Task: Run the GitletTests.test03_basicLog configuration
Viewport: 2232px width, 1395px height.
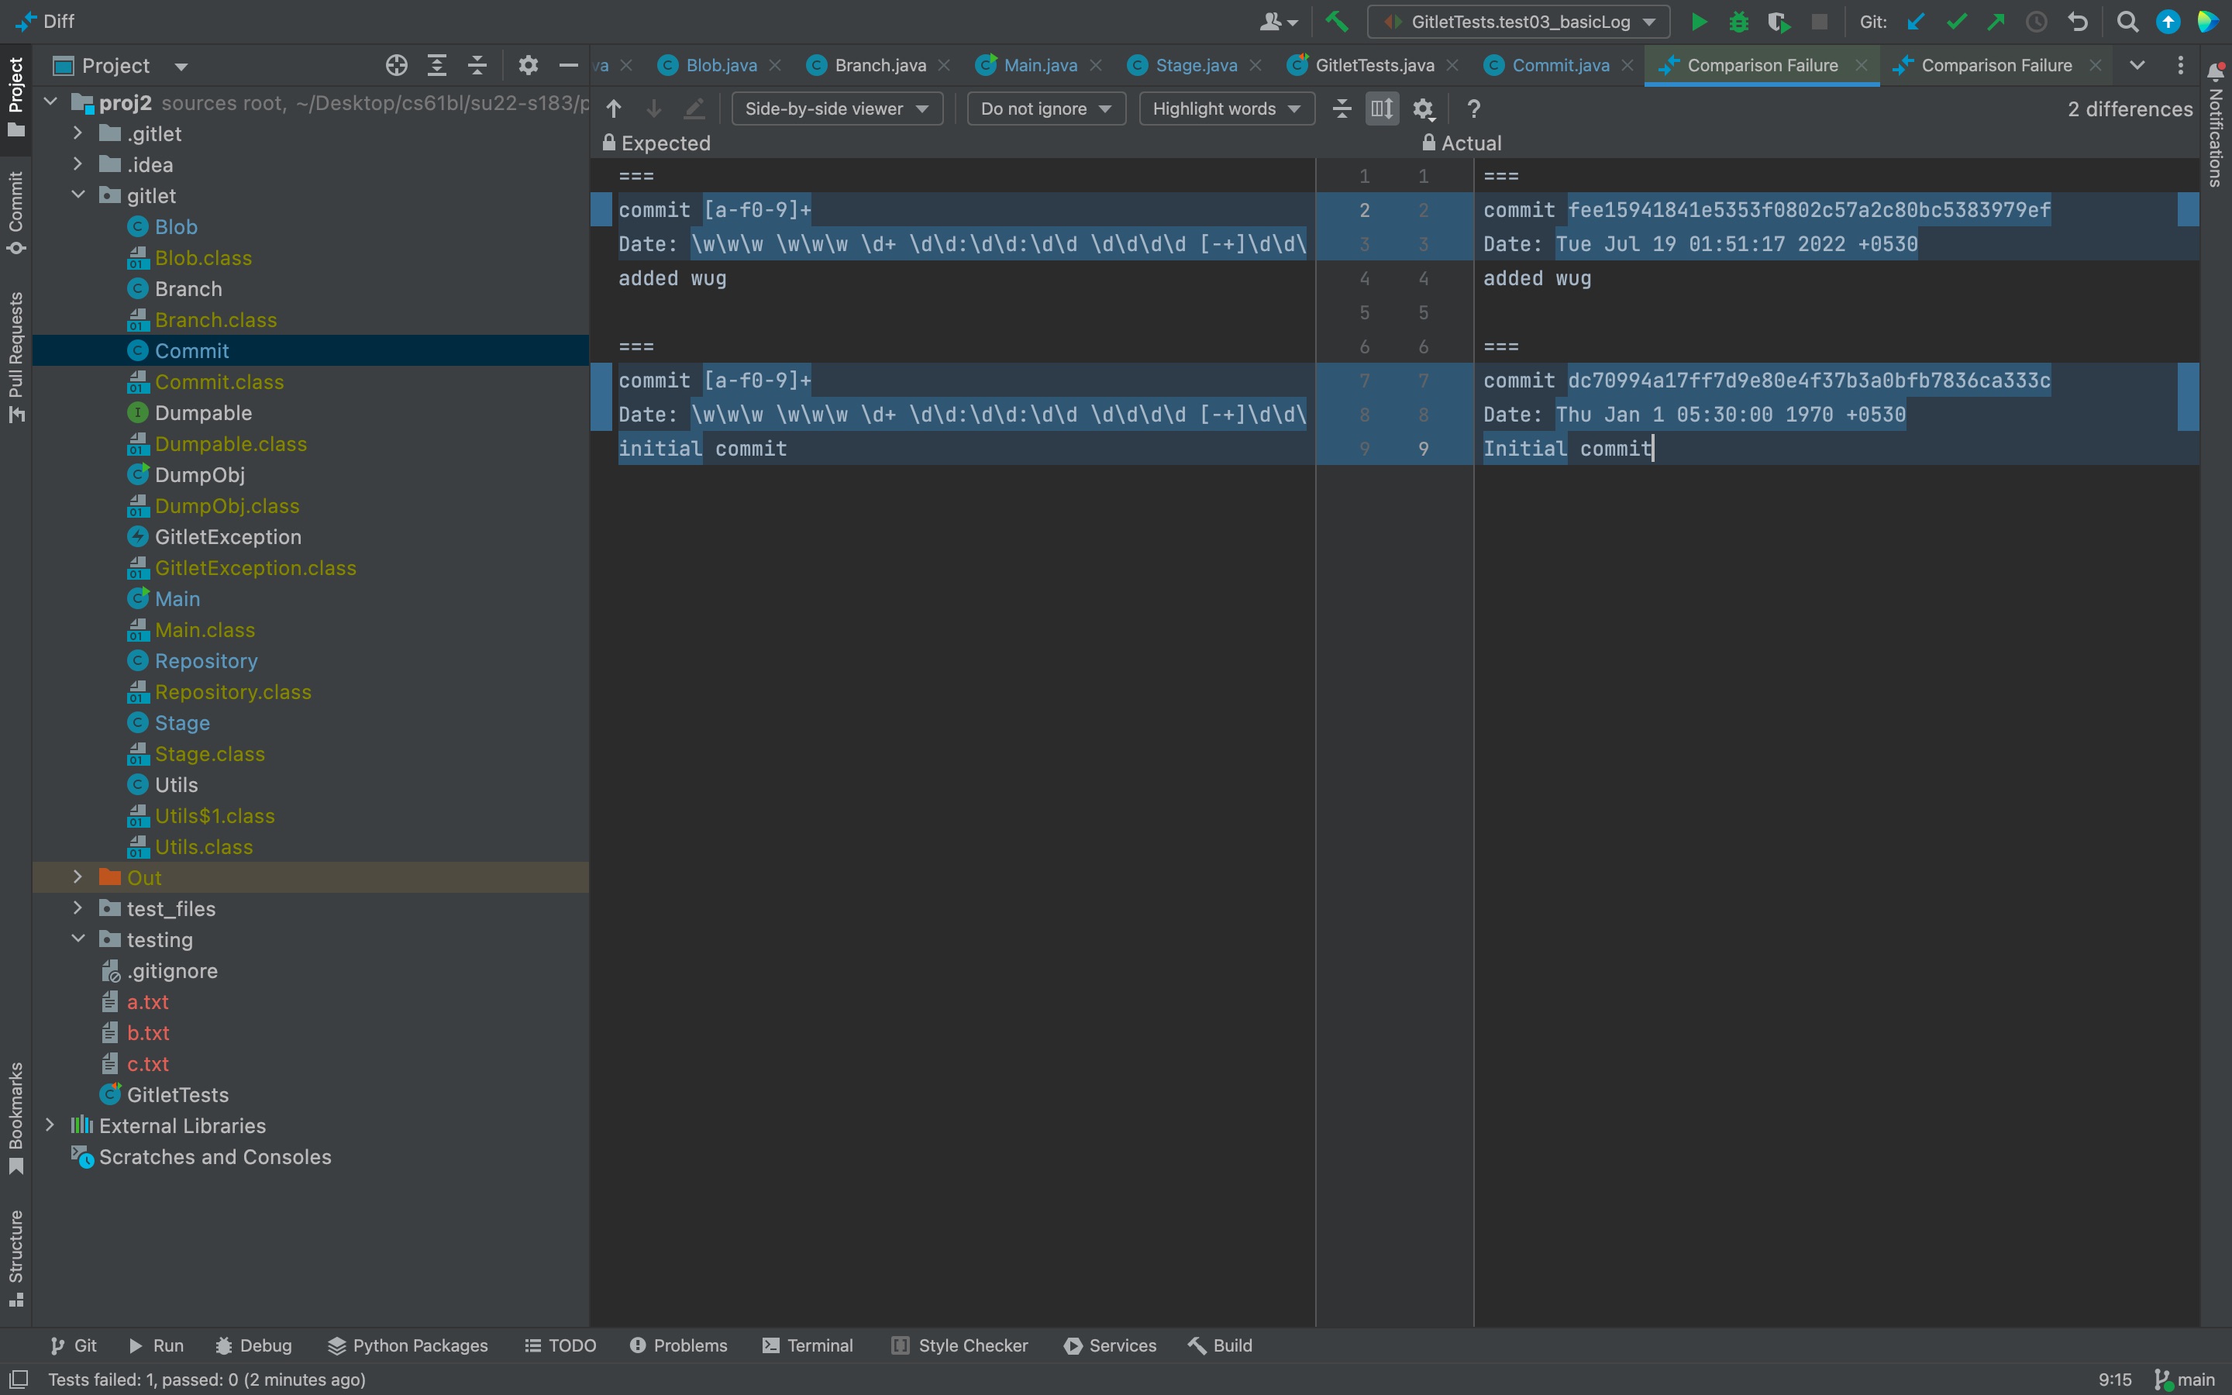Action: [x=1698, y=22]
